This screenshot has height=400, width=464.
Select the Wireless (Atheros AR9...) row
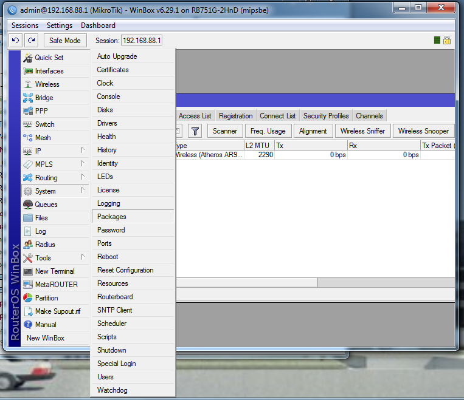316,155
